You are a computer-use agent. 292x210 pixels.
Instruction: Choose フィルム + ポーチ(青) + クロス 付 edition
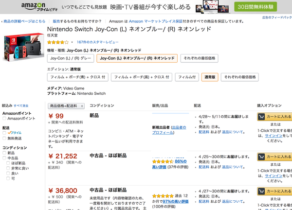pyautogui.click(x=78, y=77)
